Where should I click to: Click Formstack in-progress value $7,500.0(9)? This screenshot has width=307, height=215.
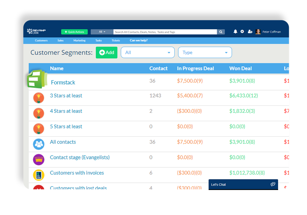pyautogui.click(x=190, y=81)
